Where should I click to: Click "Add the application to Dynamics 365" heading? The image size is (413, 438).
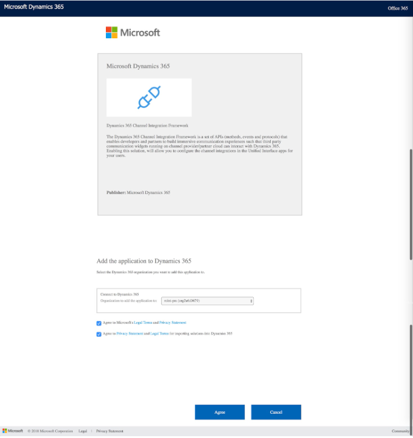[144, 261]
